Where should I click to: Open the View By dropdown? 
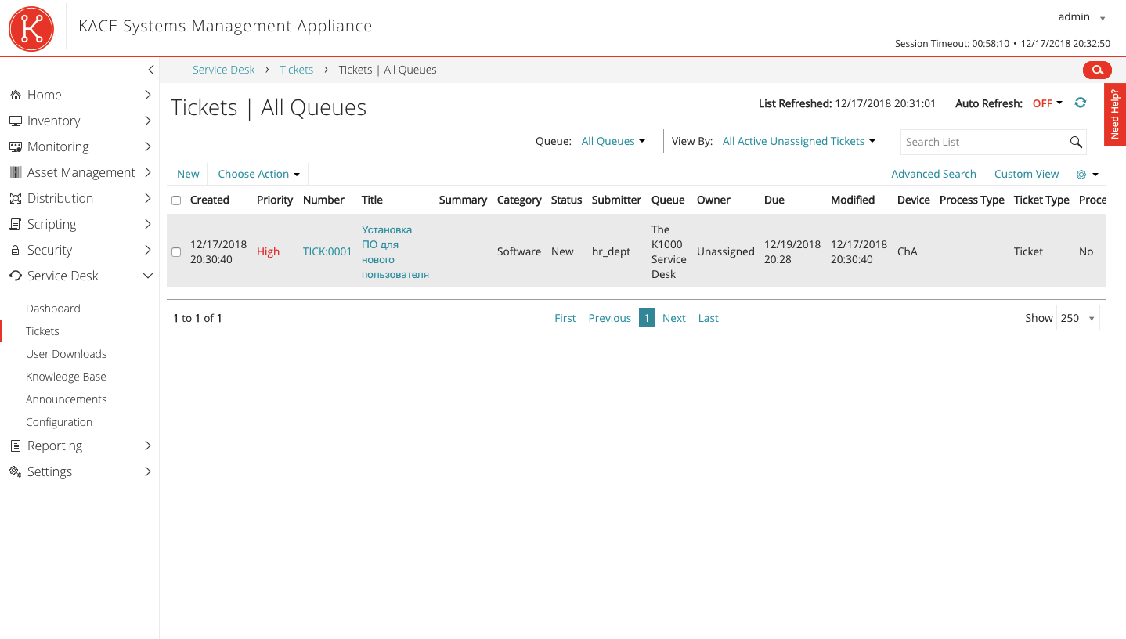tap(799, 141)
